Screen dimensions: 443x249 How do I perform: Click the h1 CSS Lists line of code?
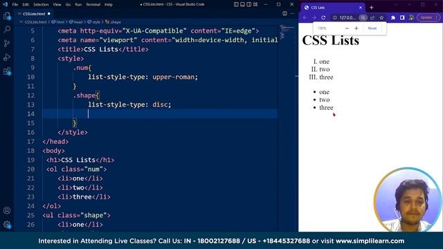click(80, 160)
